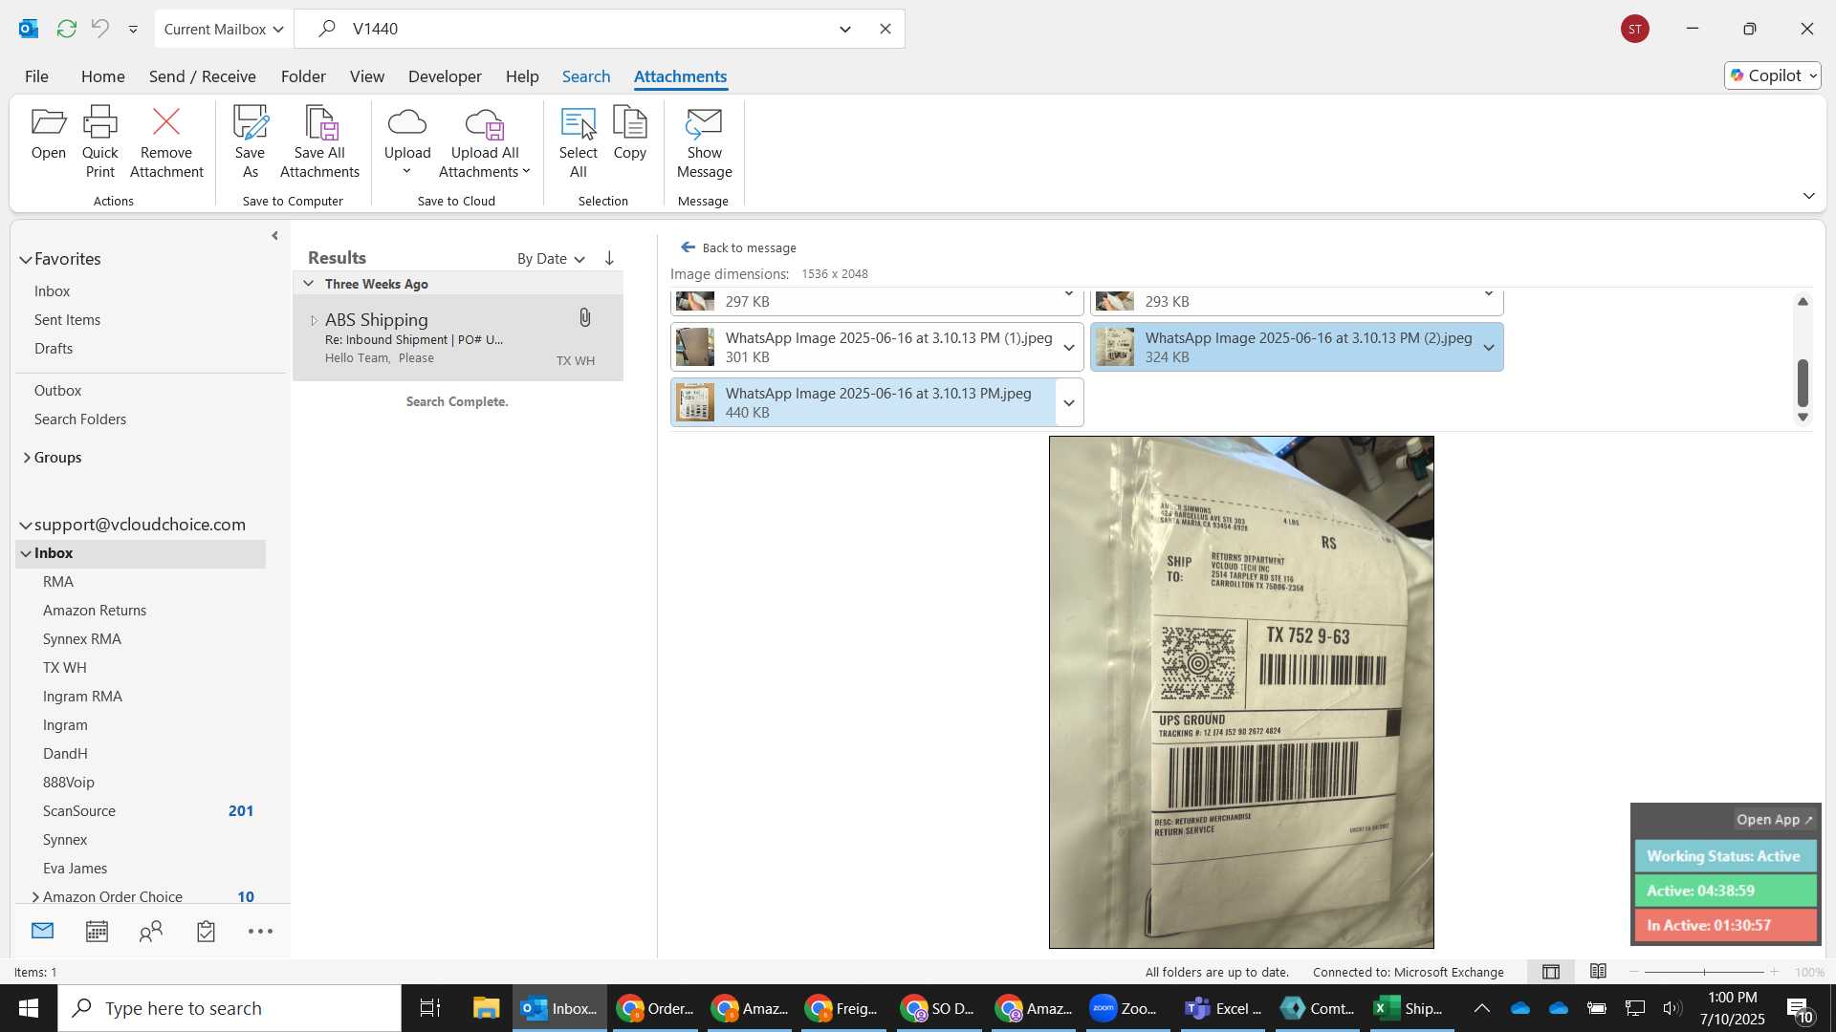Collapse the ribbon with chevron
Screen dimensions: 1836x1032
click(x=1808, y=196)
